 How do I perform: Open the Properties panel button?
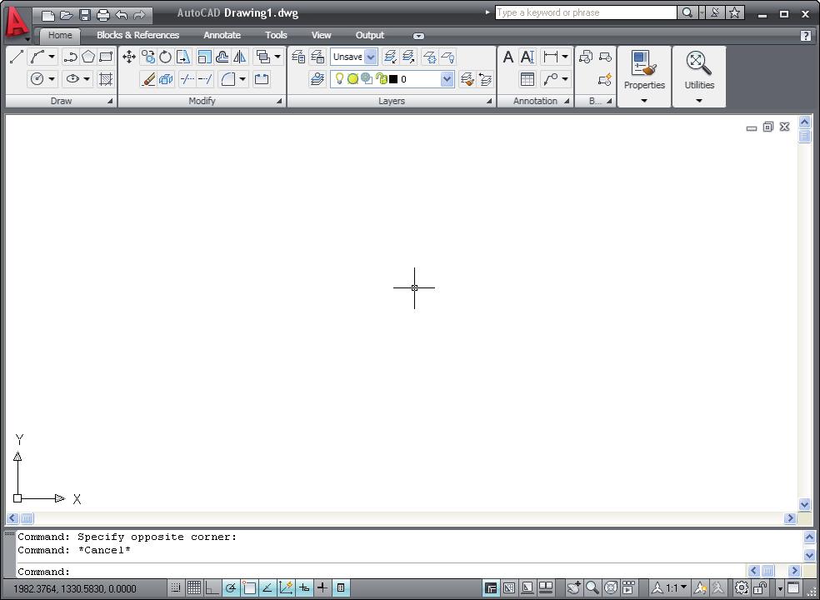pyautogui.click(x=644, y=77)
